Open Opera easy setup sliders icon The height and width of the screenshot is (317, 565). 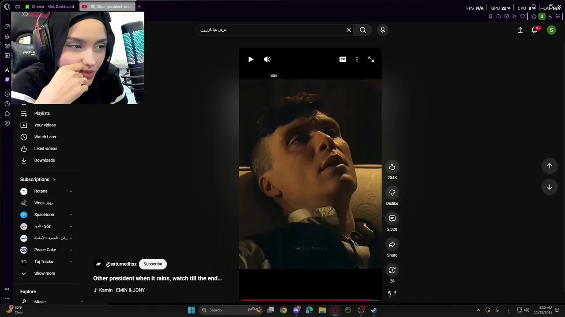tap(557, 16)
